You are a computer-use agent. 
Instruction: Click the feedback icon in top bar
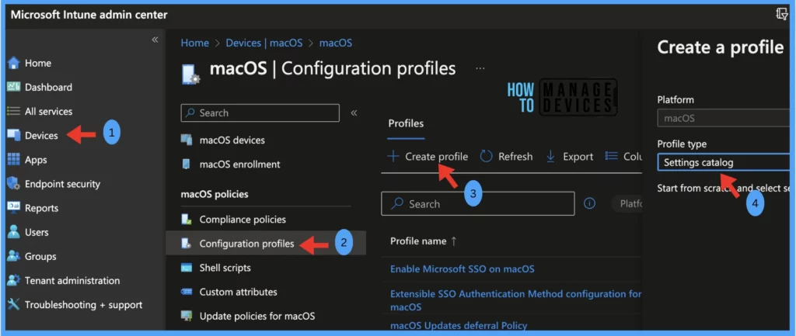782,14
